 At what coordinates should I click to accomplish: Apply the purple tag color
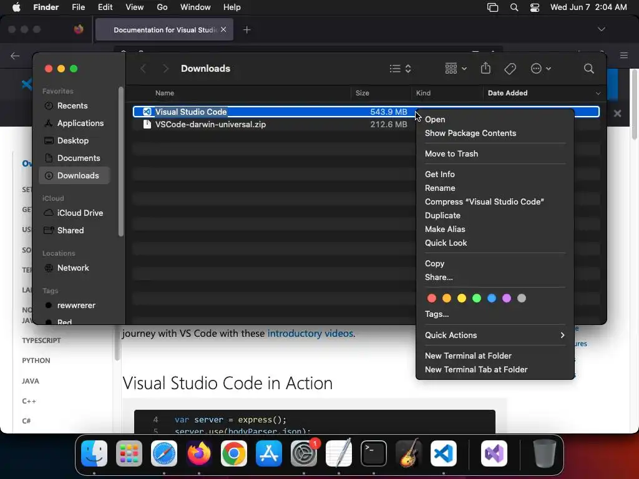pyautogui.click(x=507, y=298)
